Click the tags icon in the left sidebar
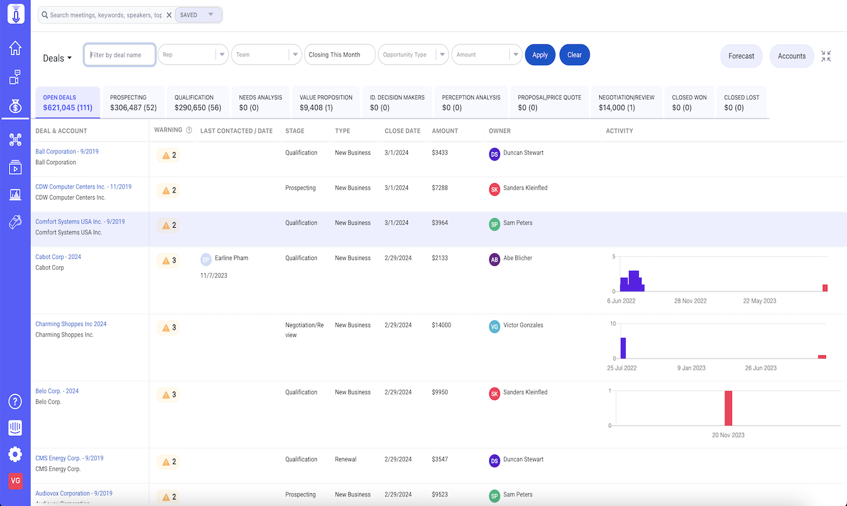The image size is (847, 506). click(15, 222)
